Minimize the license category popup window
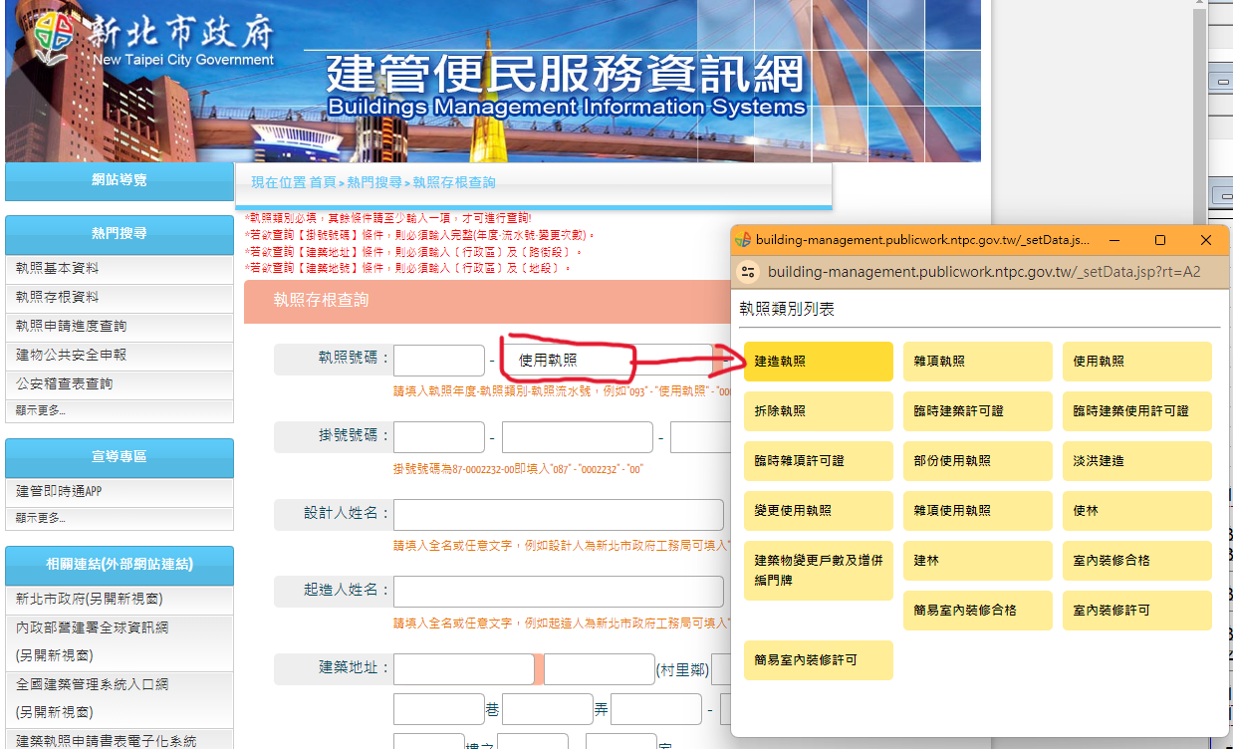 pos(1114,240)
